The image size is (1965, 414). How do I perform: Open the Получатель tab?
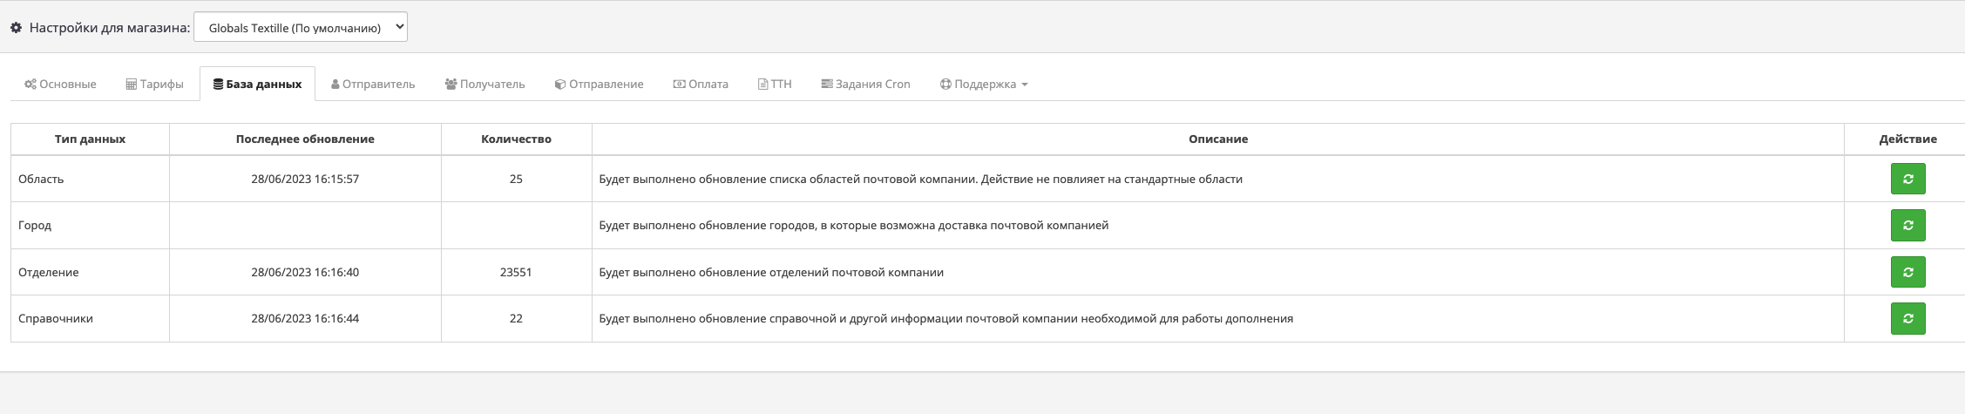pos(484,85)
